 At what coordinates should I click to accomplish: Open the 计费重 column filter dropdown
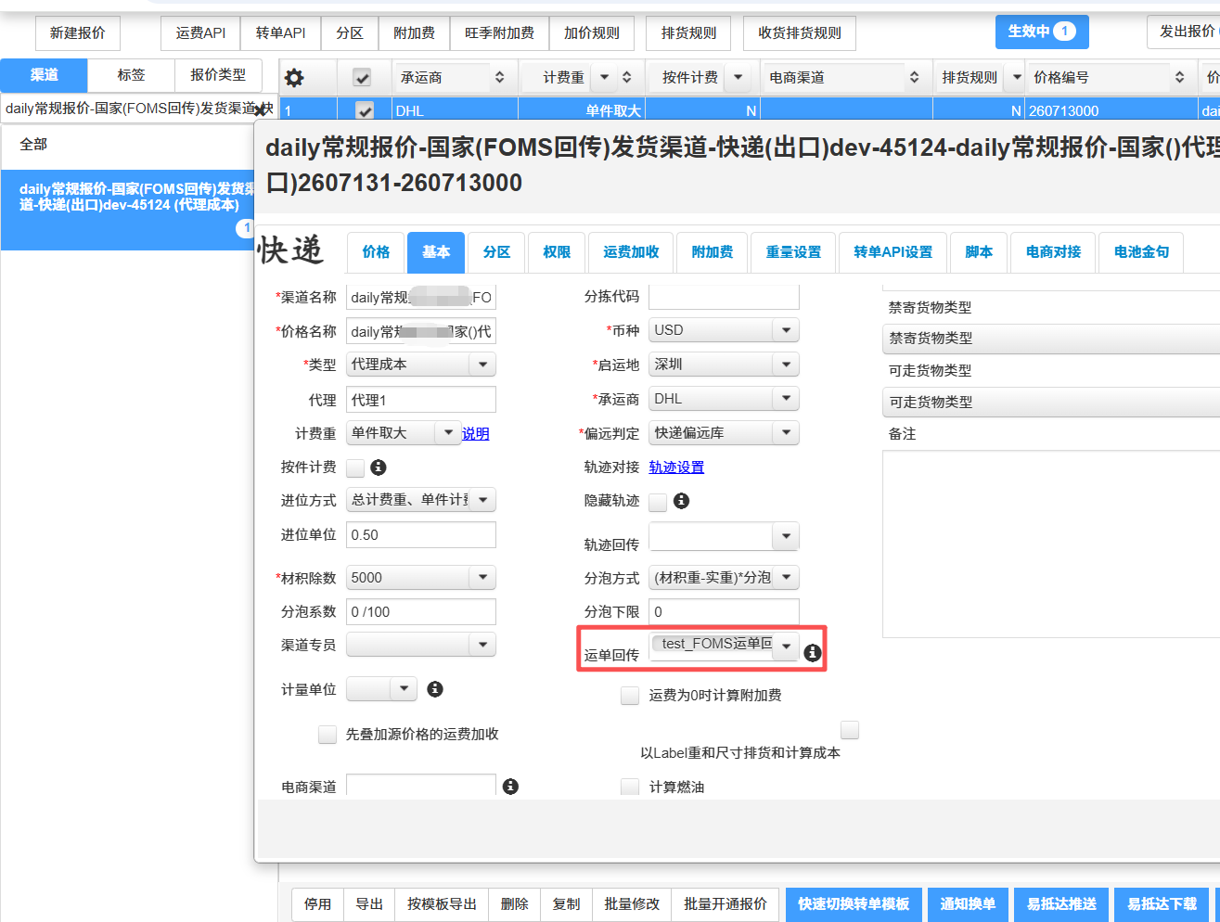click(x=605, y=78)
